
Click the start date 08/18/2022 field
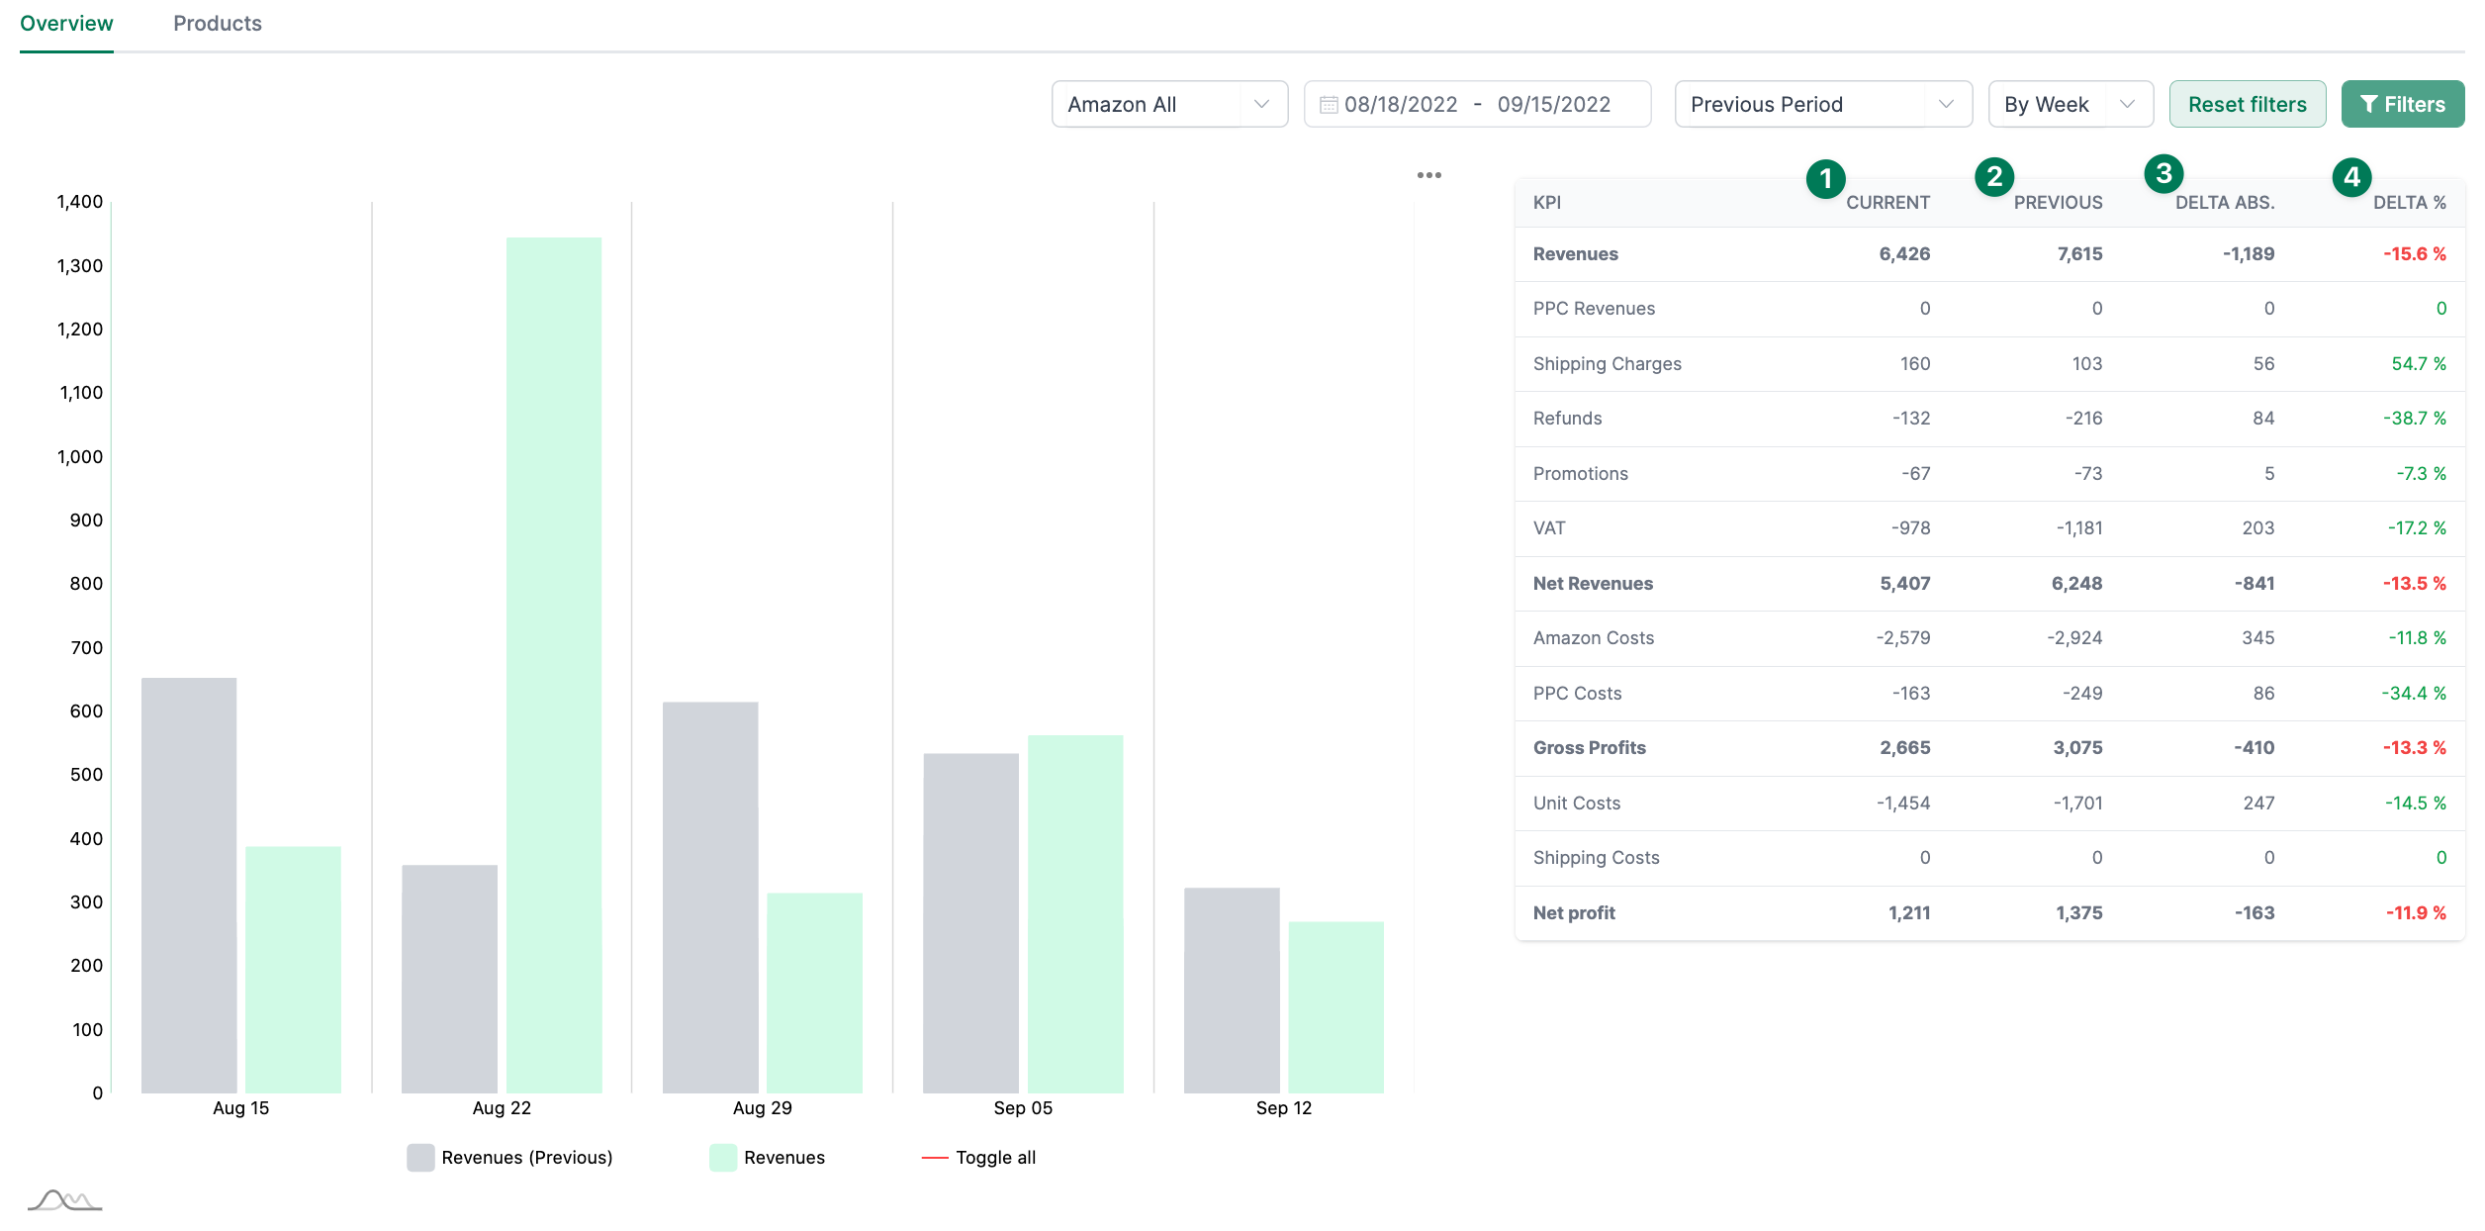(1401, 105)
